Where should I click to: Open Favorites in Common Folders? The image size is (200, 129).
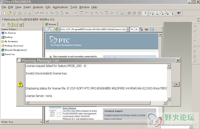pos(8,54)
